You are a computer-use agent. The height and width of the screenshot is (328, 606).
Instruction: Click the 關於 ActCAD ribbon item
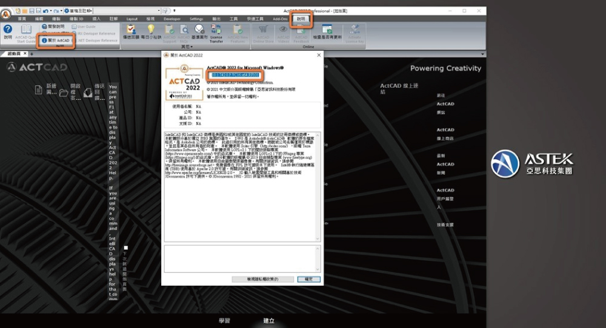click(x=56, y=40)
